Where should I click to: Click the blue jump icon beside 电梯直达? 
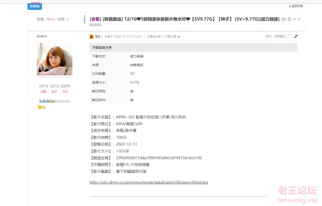coord(296,36)
